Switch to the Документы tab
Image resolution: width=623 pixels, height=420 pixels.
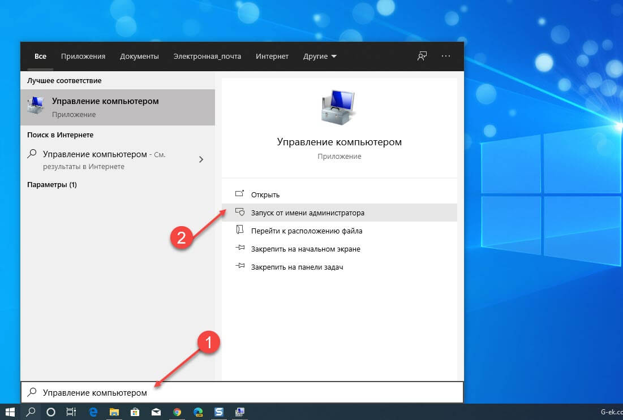point(139,57)
